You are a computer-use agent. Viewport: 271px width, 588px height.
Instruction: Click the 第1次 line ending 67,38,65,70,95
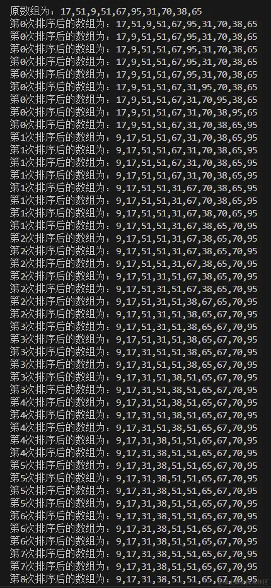point(134,226)
